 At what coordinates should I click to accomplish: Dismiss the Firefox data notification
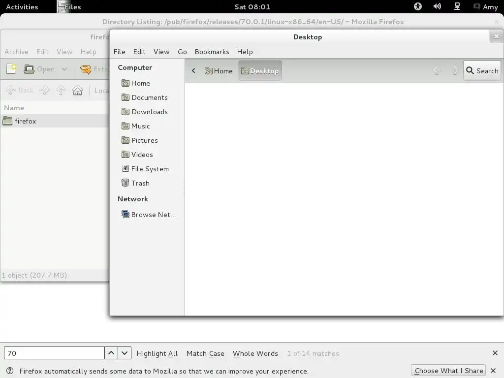click(x=493, y=371)
